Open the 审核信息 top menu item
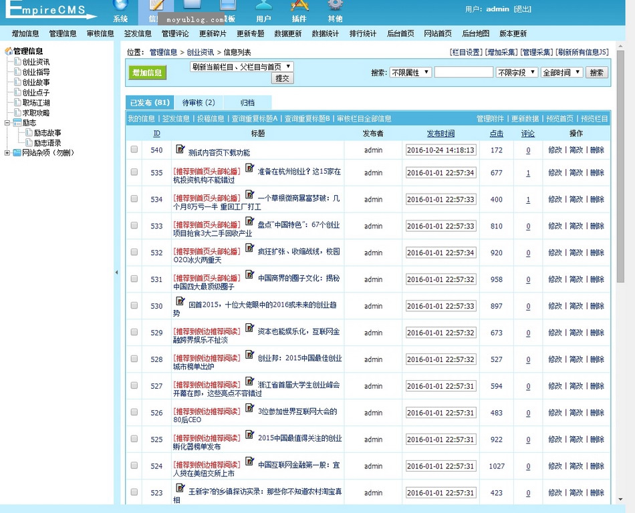 (x=100, y=33)
